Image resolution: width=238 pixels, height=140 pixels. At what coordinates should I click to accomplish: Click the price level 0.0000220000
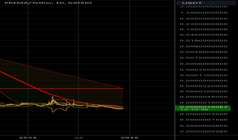coord(204,86)
